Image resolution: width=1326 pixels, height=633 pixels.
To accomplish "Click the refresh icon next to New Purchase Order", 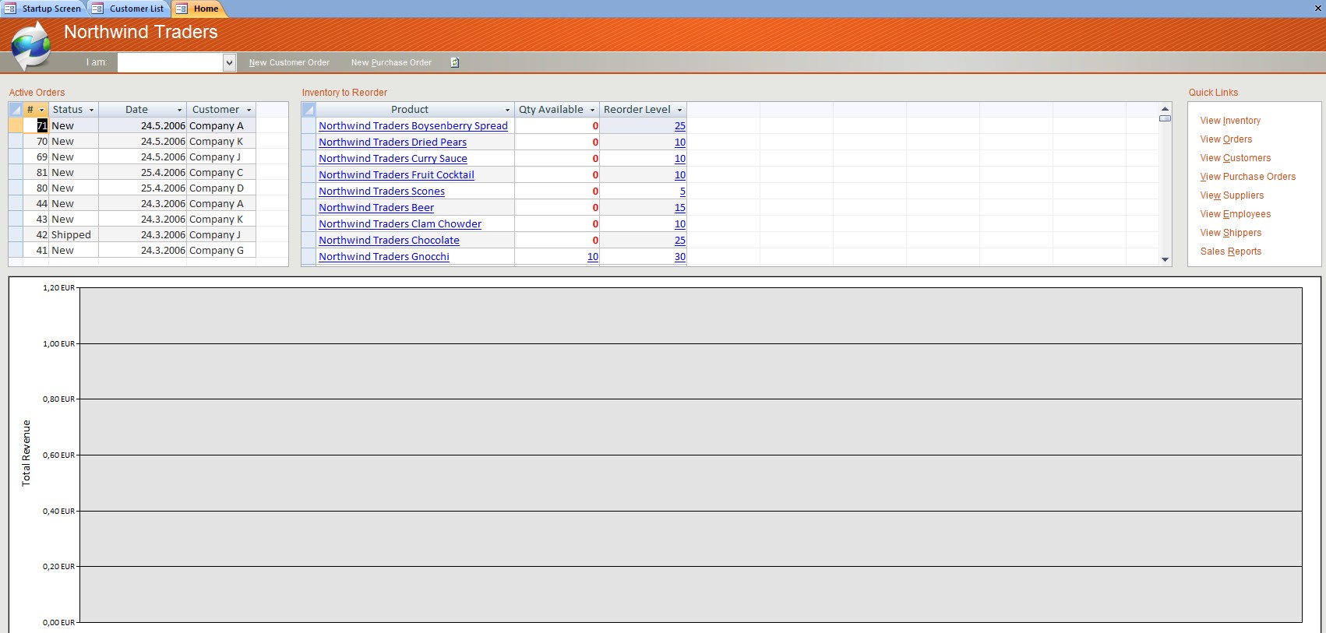I will click(455, 62).
